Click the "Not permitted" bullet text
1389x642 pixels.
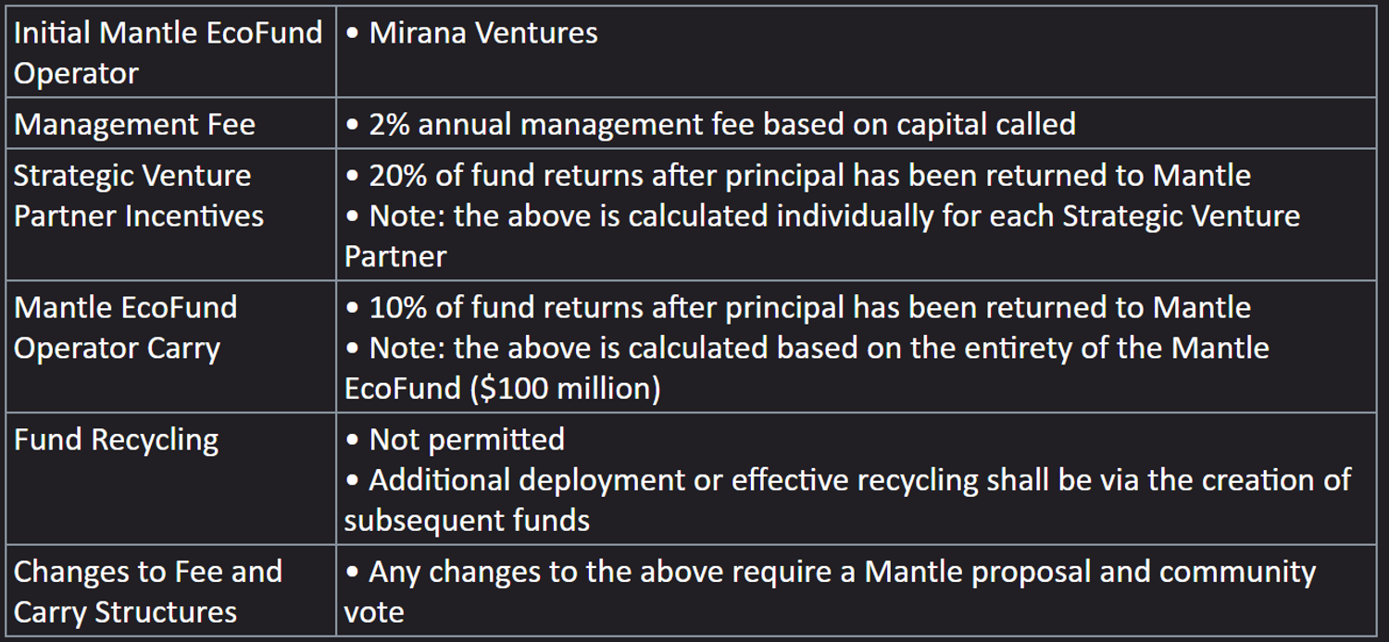[x=466, y=439]
